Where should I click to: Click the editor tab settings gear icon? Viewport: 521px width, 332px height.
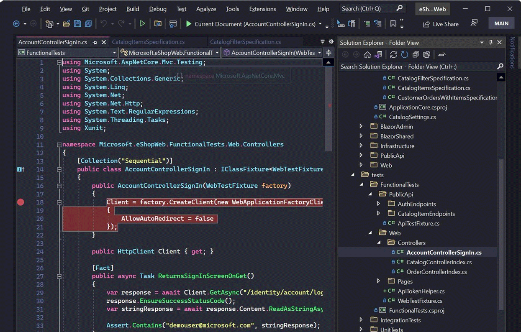(x=331, y=42)
